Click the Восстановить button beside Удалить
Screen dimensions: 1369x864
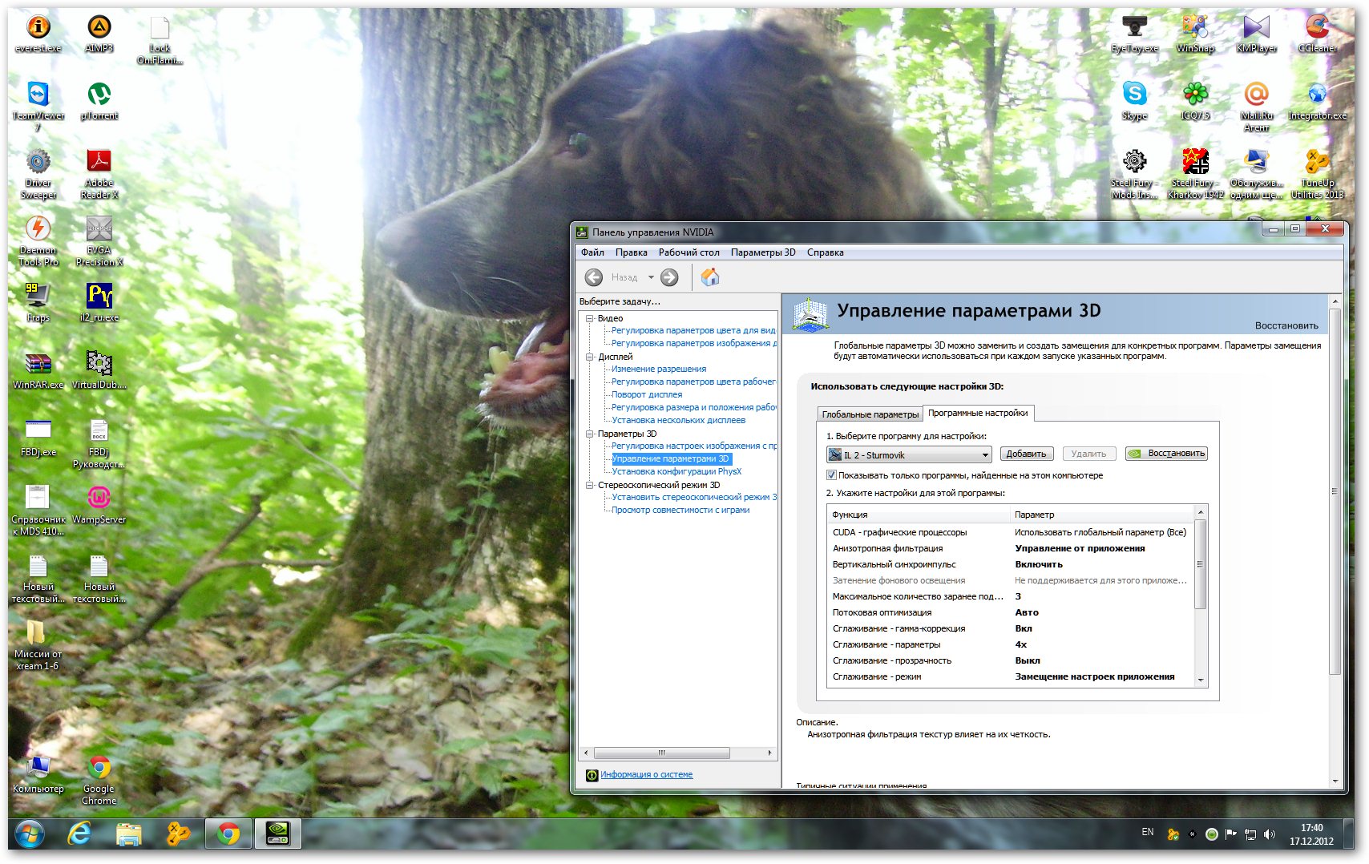click(1166, 454)
